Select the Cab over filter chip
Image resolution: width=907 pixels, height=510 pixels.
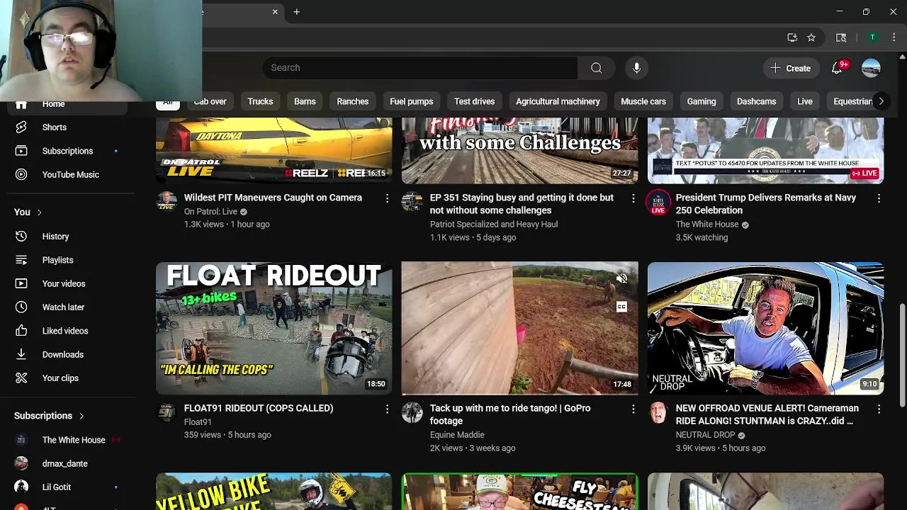(x=210, y=101)
